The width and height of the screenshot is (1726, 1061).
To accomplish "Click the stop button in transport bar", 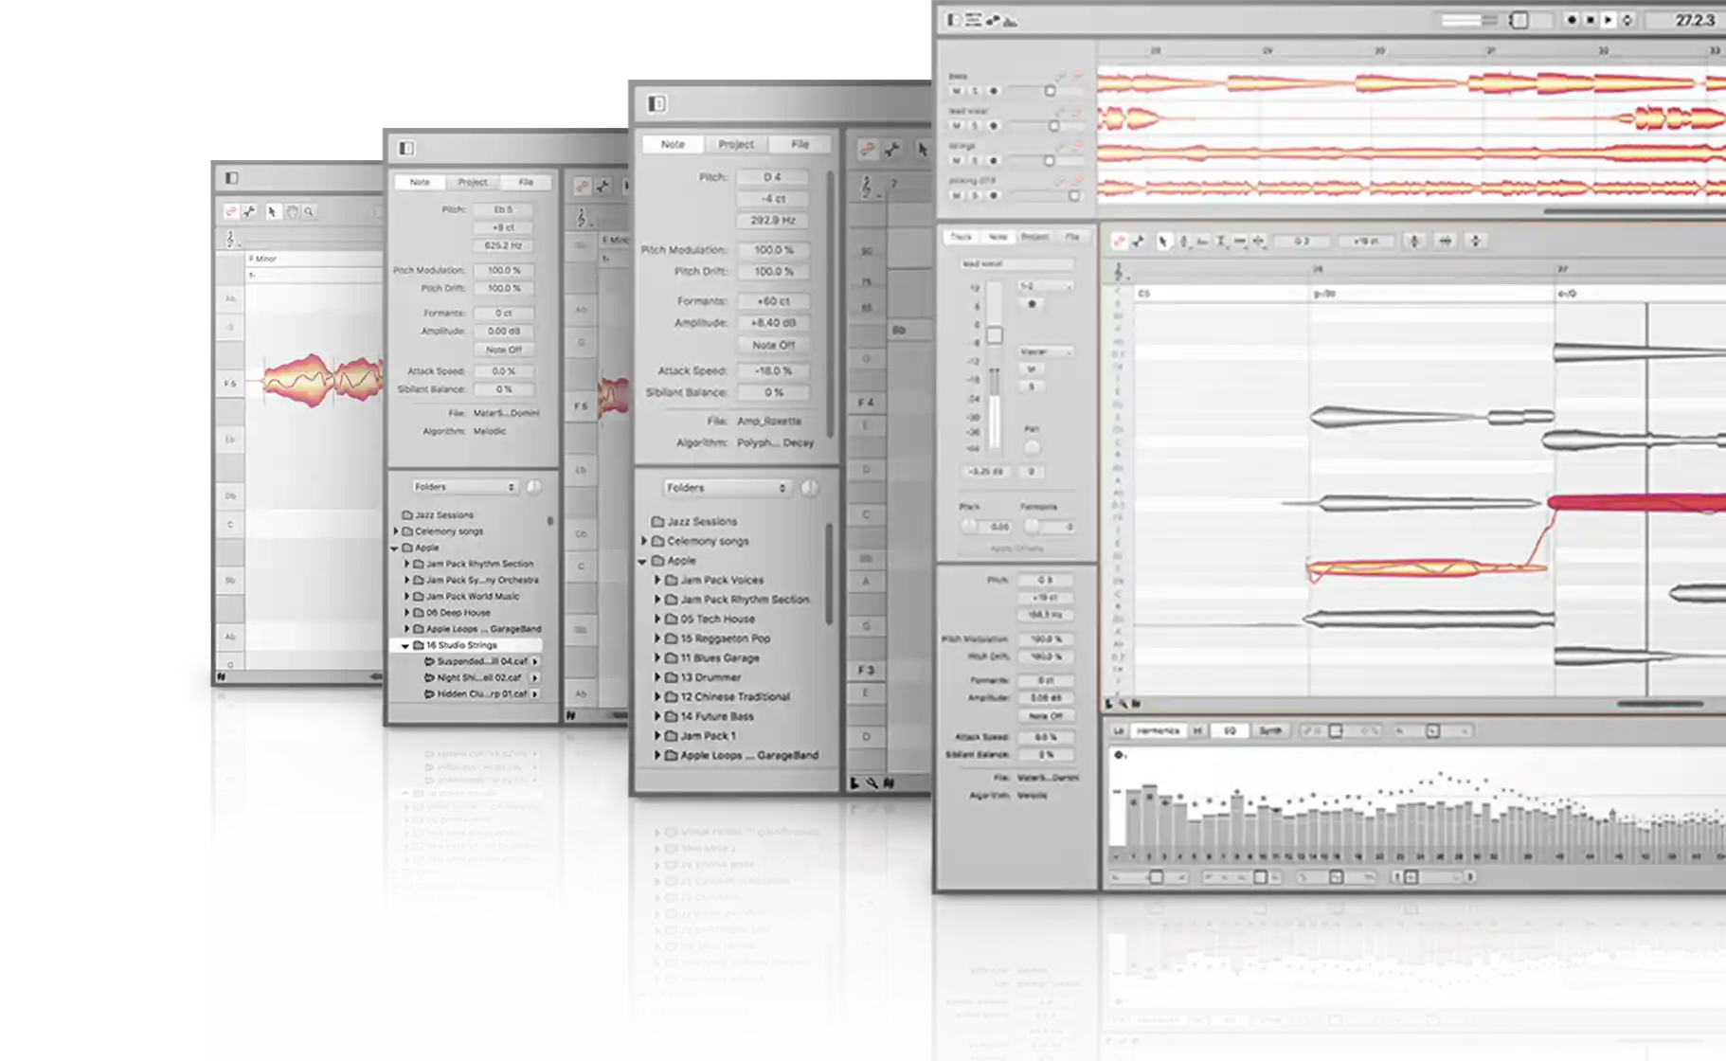I will [x=1590, y=20].
